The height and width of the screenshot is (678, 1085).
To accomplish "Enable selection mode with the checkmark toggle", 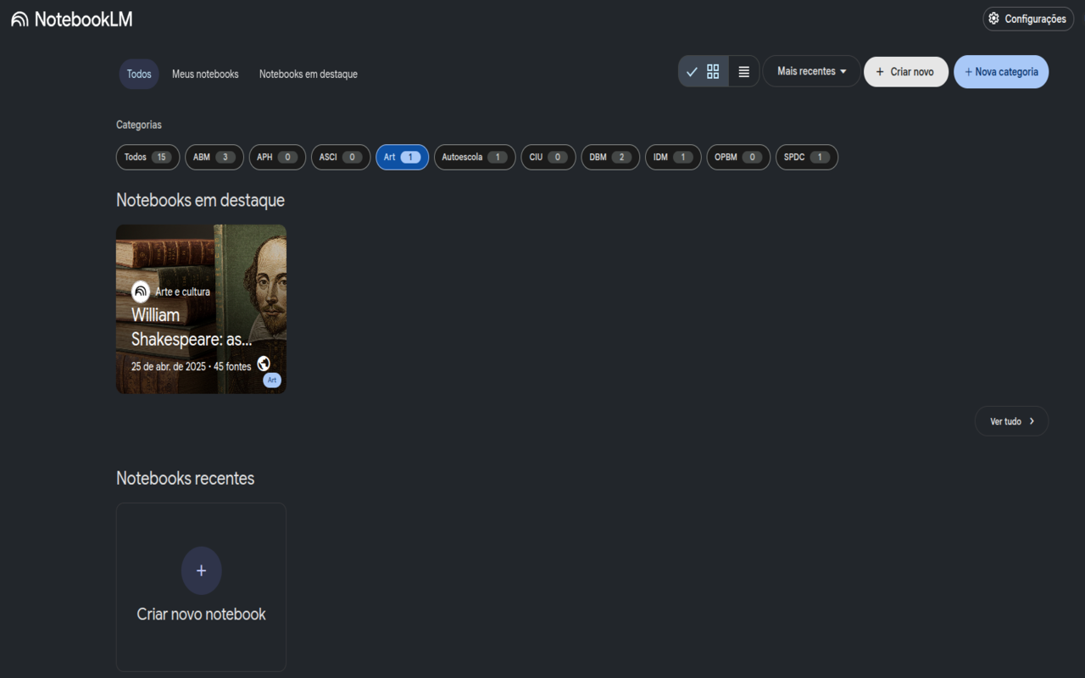I will [x=692, y=71].
